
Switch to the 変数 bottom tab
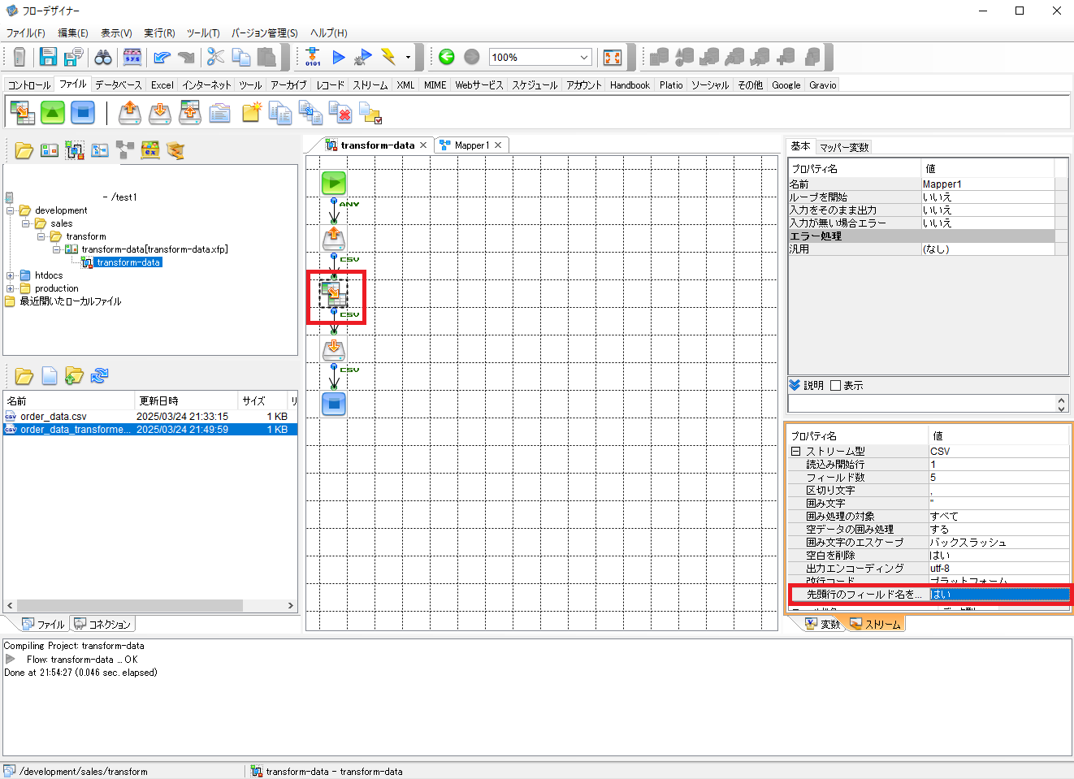point(823,624)
